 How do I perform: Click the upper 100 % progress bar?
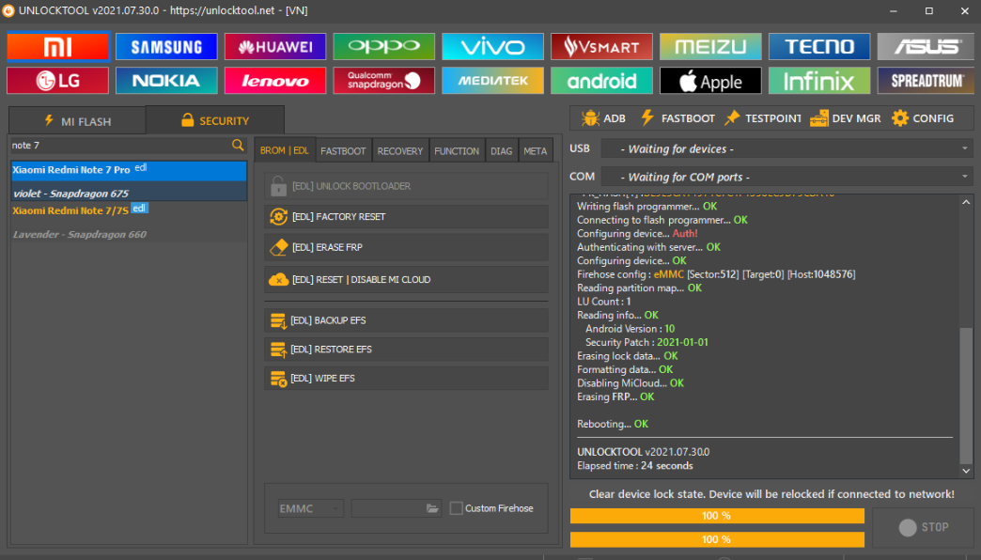pos(717,516)
